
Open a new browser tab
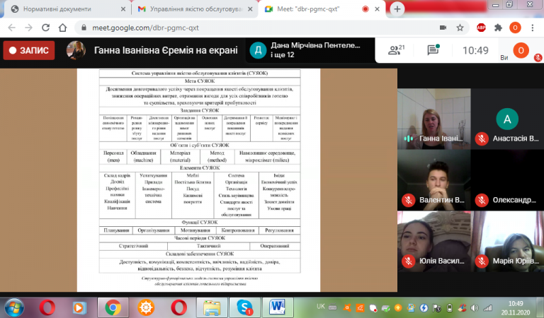click(x=397, y=9)
